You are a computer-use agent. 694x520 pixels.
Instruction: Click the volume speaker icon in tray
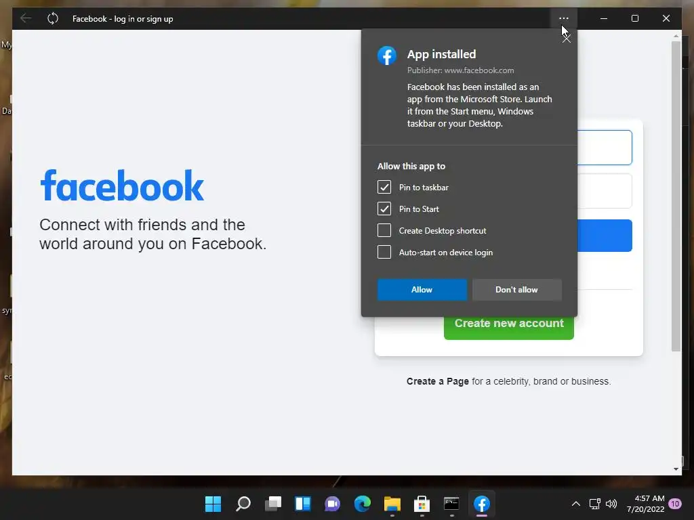click(x=611, y=504)
